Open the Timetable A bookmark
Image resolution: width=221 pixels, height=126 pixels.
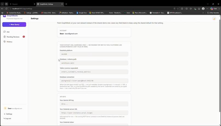[x=157, y=13]
